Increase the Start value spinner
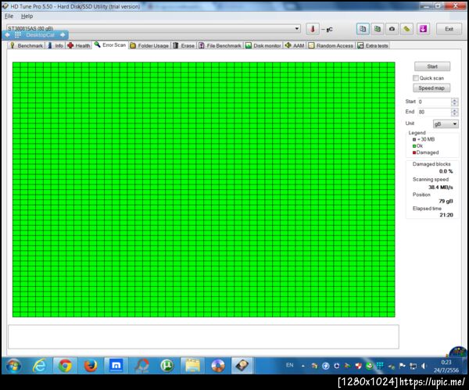The image size is (469, 390). click(454, 100)
